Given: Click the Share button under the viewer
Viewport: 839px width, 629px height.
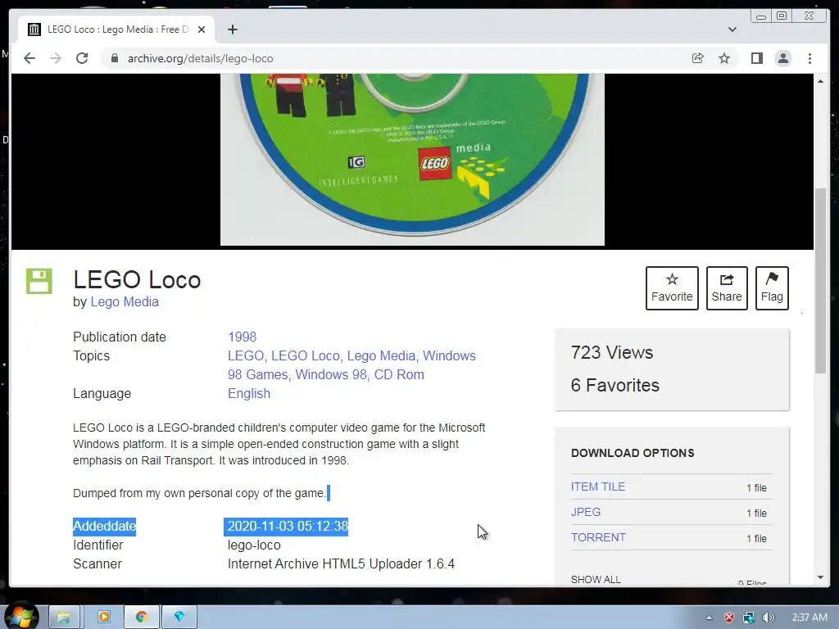Looking at the screenshot, I should coord(727,287).
